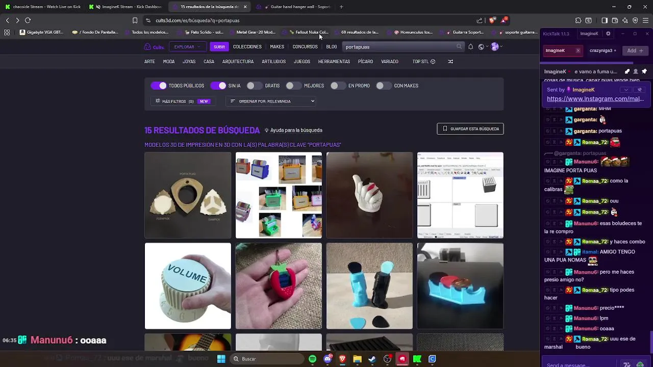Open the strawberry pick holder thumbnail
Image resolution: width=653 pixels, height=367 pixels.
pyautogui.click(x=279, y=286)
